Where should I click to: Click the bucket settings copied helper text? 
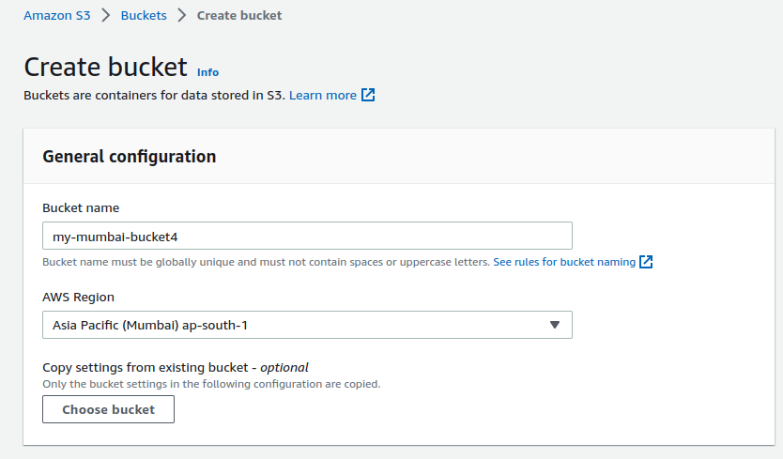tap(211, 384)
